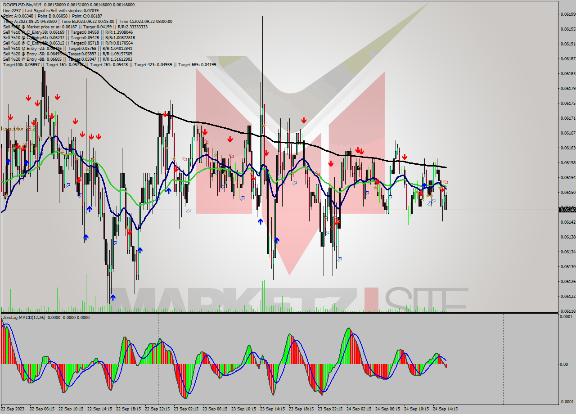
Task: Select the Sell %10 C_Entry61 0.06237 line
Action: coord(69,38)
